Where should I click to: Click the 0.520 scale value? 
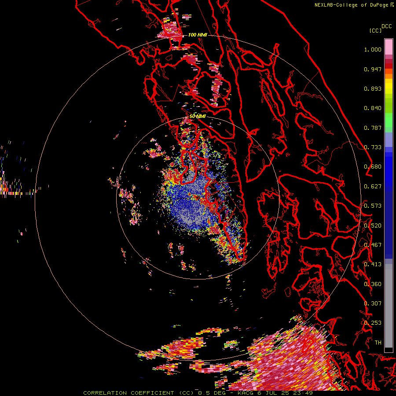pyautogui.click(x=373, y=226)
